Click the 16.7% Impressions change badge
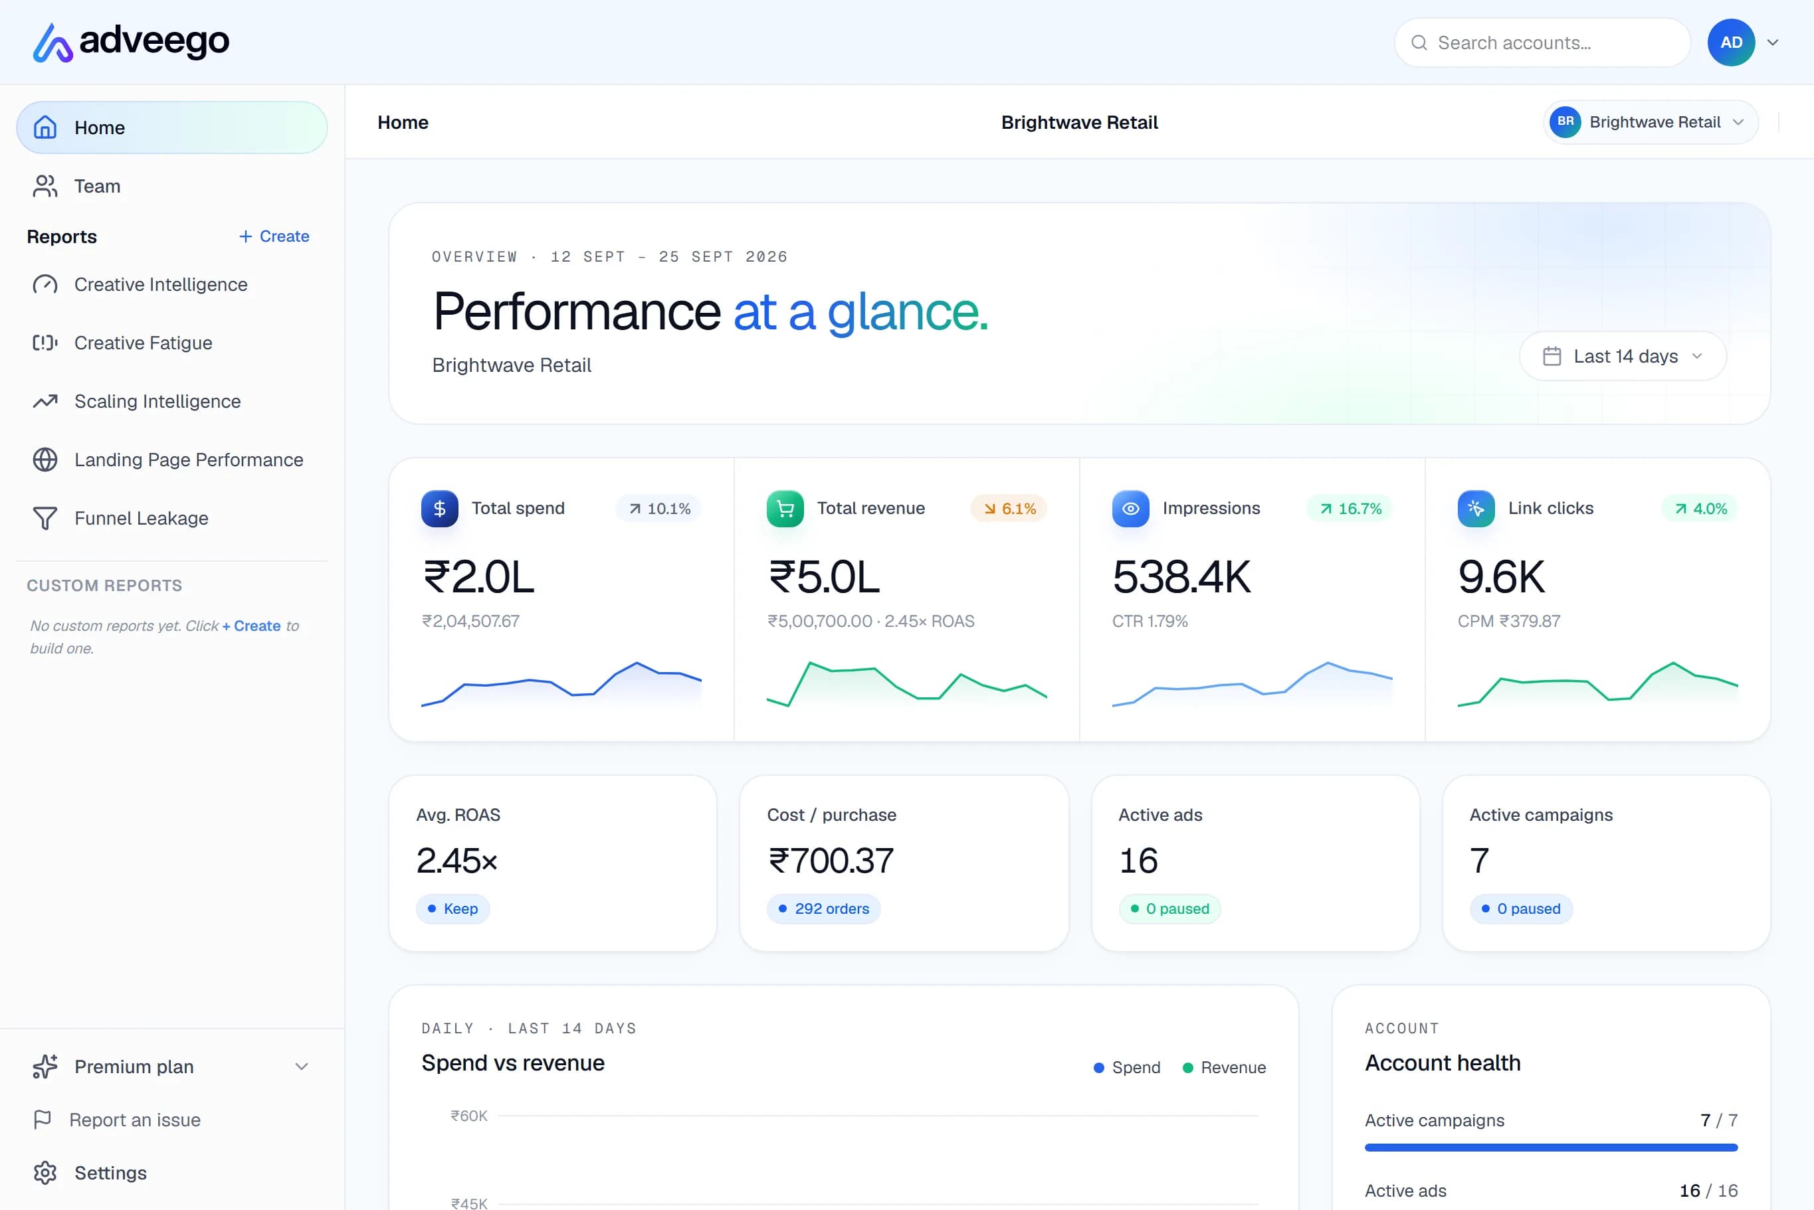The width and height of the screenshot is (1814, 1210). [1350, 509]
